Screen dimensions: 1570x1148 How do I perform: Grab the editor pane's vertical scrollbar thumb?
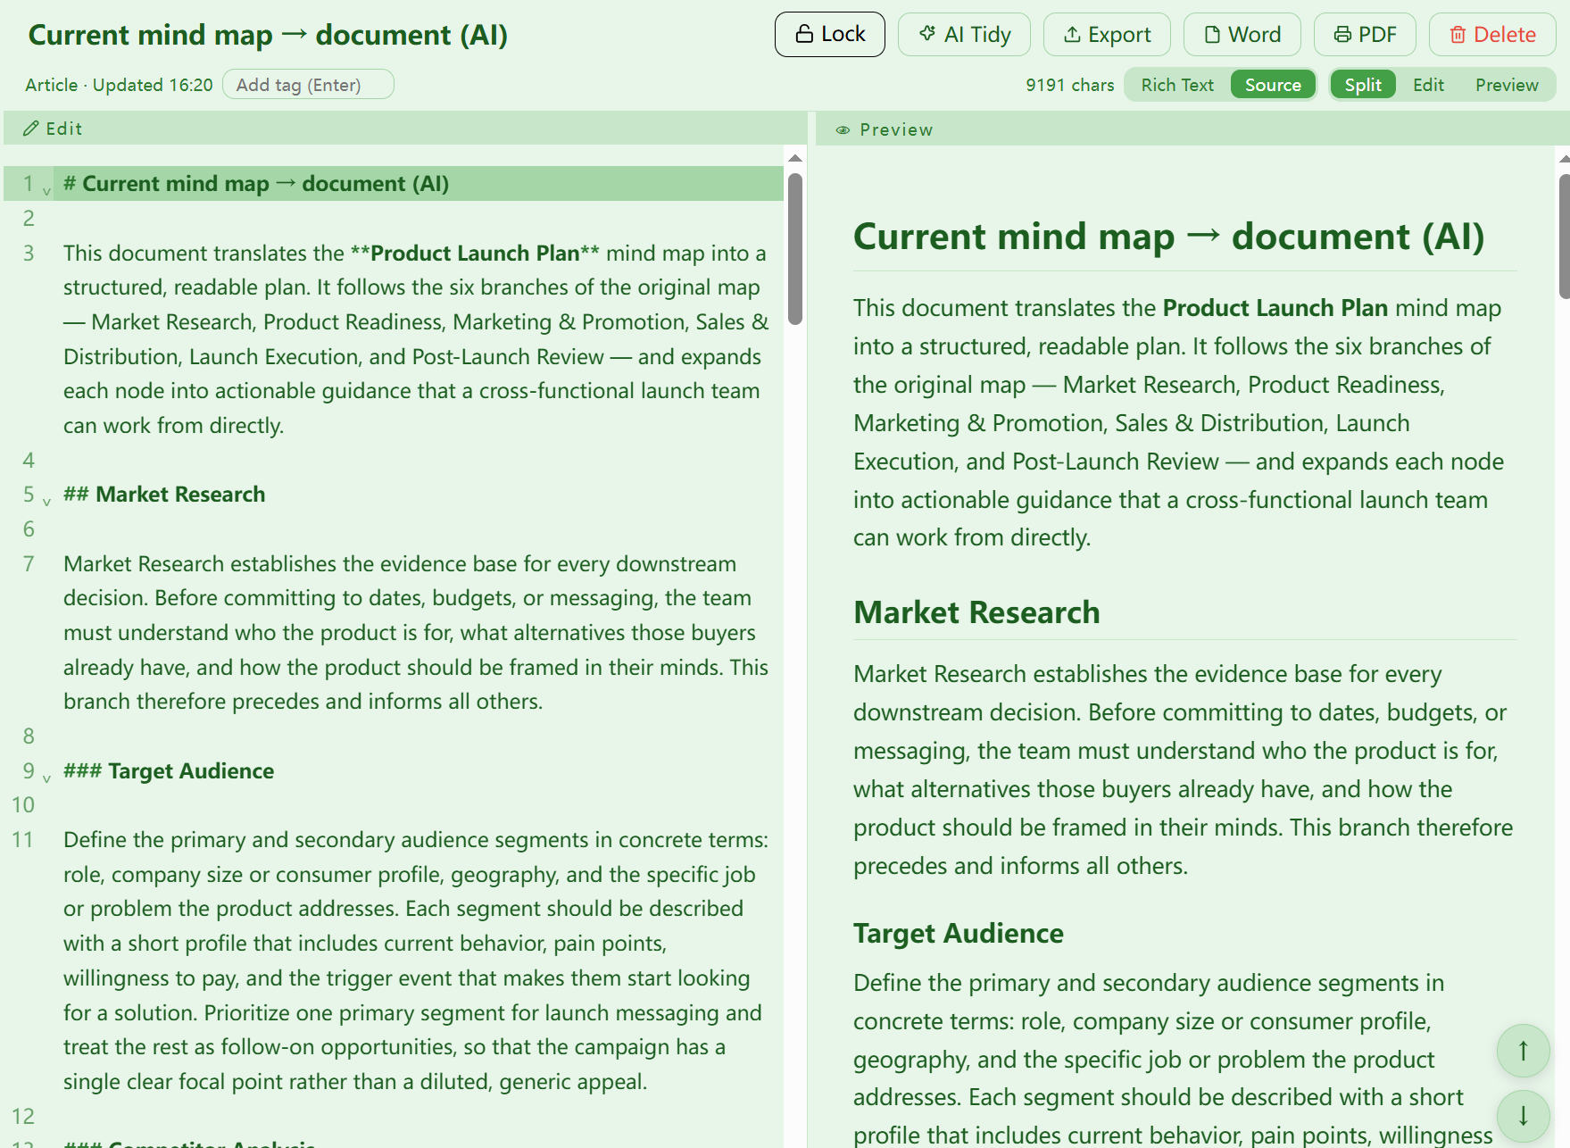coord(795,249)
